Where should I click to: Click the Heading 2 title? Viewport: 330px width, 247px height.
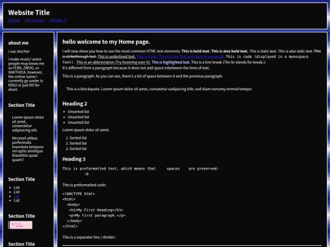(75, 104)
